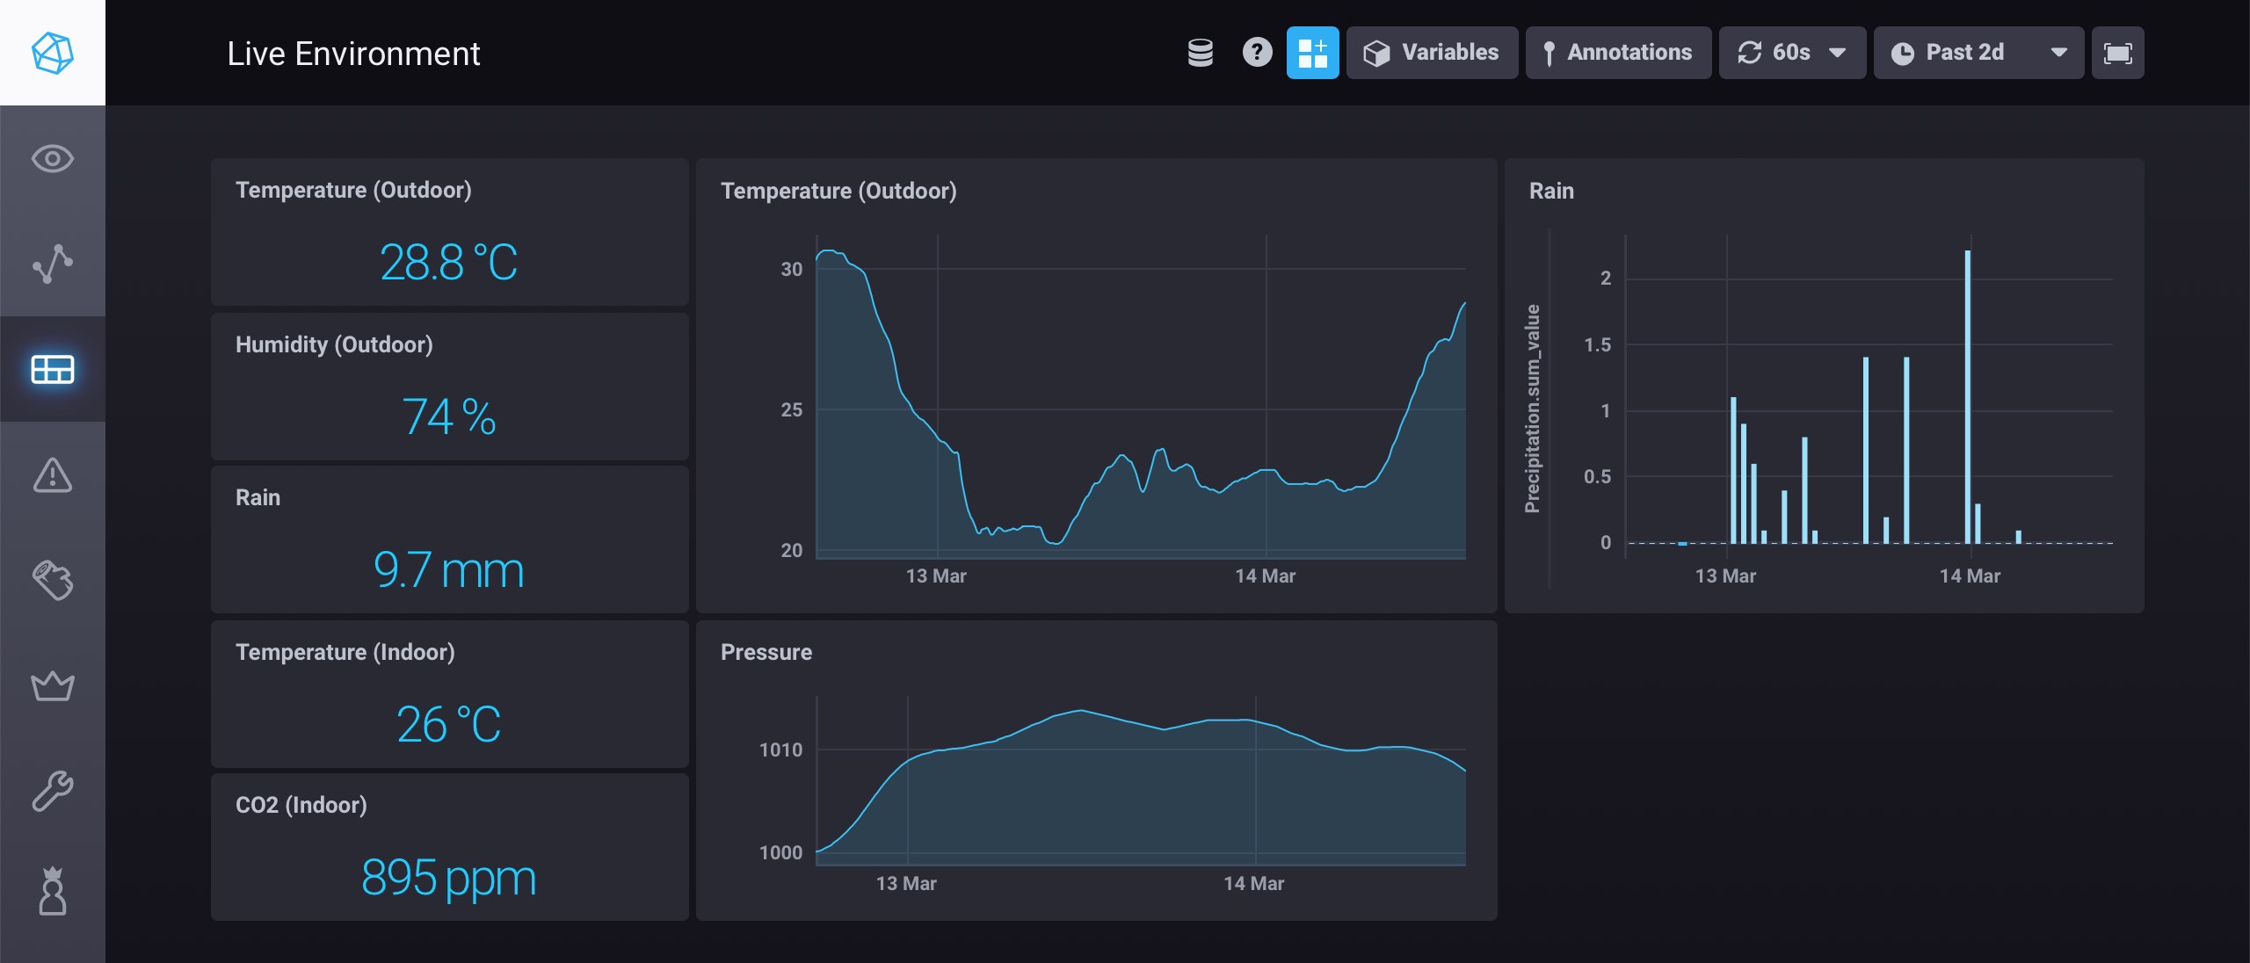The width and height of the screenshot is (2250, 963).
Task: Click the database stack icon
Action: pos(1201,53)
